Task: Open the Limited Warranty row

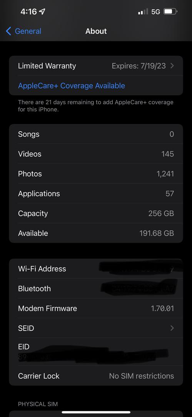Action: coord(96,66)
